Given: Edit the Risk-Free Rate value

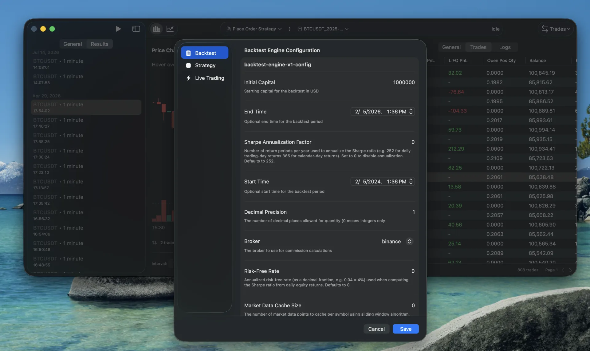Looking at the screenshot, I should (x=413, y=271).
